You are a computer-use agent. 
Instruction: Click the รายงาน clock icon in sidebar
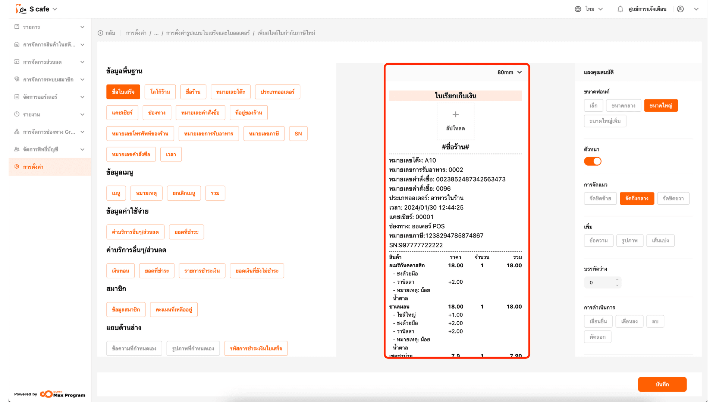(17, 114)
